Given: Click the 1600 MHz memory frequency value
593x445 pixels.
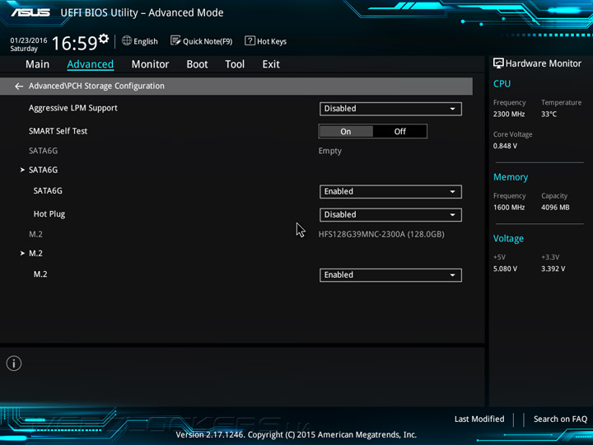Looking at the screenshot, I should (509, 208).
